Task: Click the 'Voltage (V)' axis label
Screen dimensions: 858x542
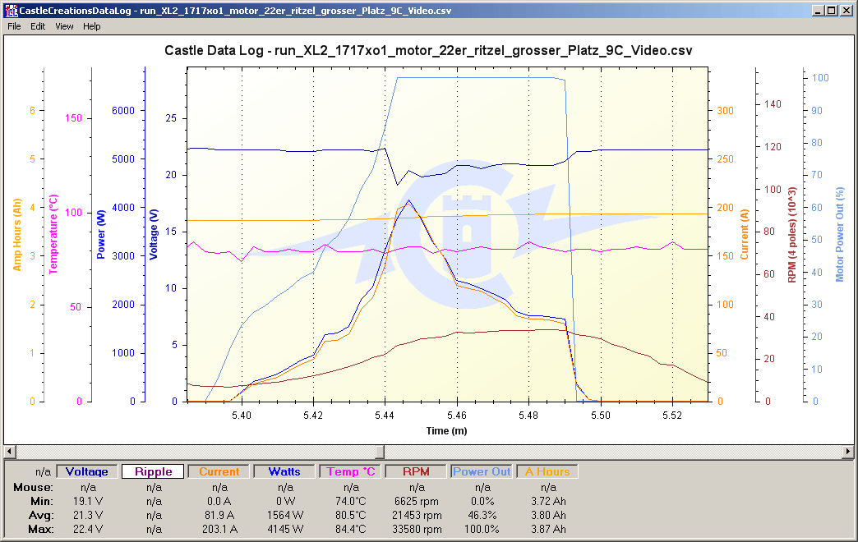Action: 153,234
